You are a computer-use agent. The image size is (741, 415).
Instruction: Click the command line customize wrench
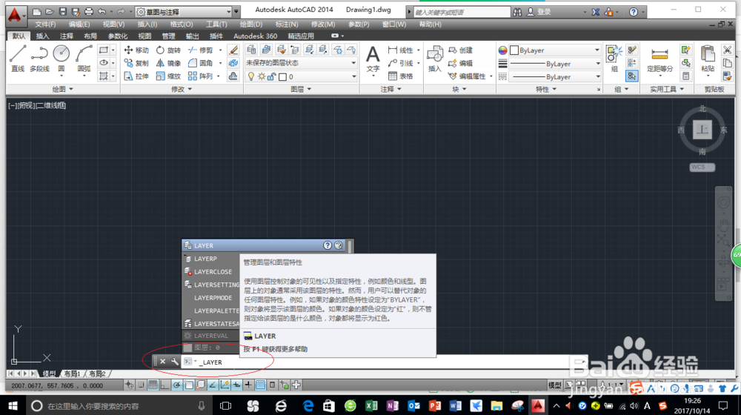click(174, 362)
